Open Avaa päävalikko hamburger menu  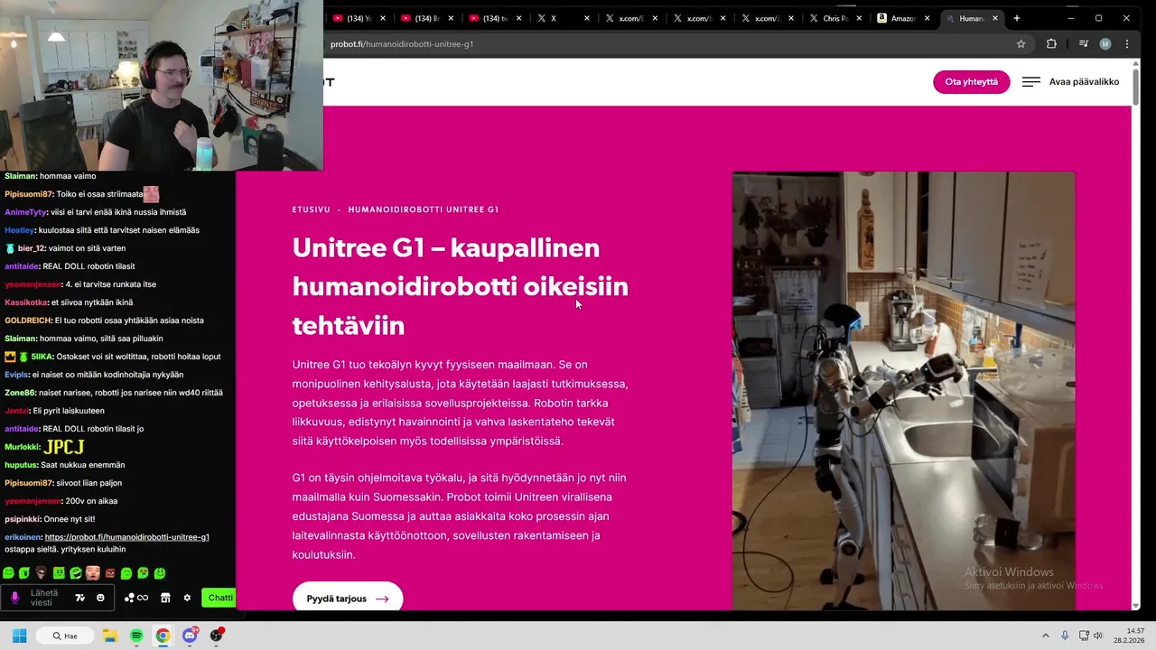pos(1070,81)
